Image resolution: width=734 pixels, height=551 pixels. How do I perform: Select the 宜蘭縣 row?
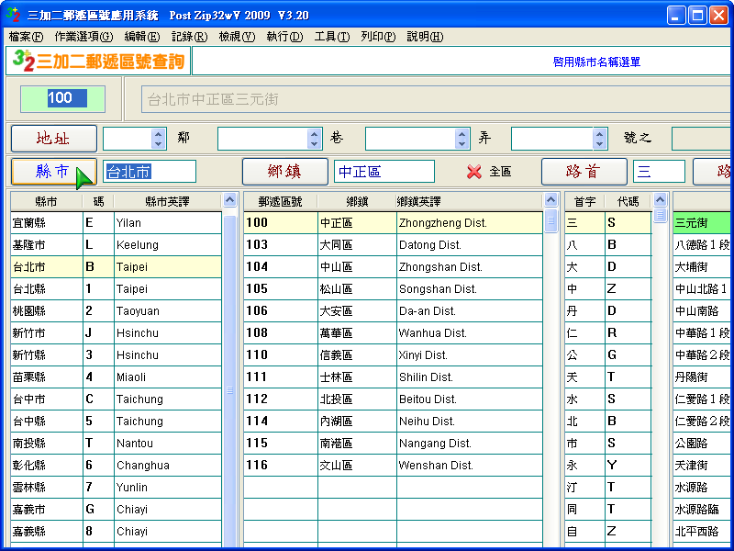117,222
